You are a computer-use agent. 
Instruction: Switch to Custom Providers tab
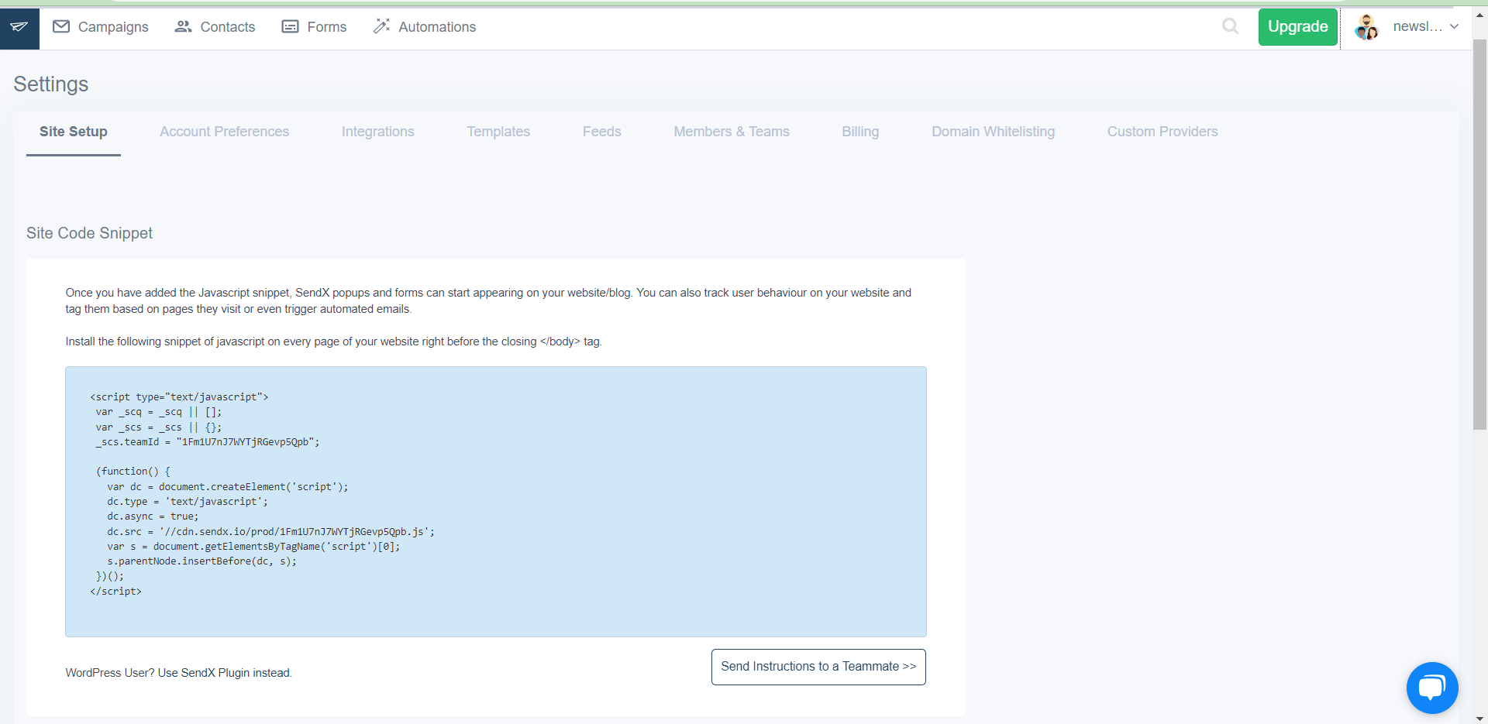pos(1162,132)
